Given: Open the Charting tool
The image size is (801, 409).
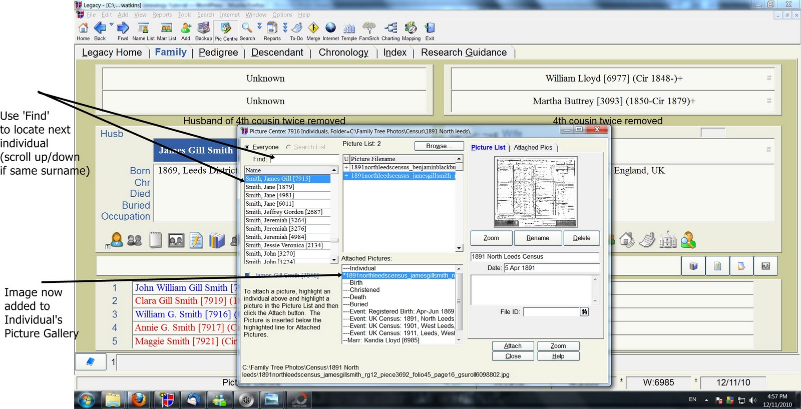Looking at the screenshot, I should [x=390, y=31].
